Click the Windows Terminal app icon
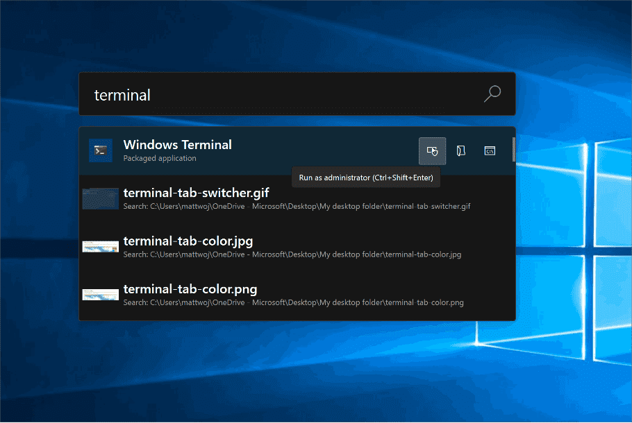Viewport: 632px width, 423px height. [x=101, y=150]
